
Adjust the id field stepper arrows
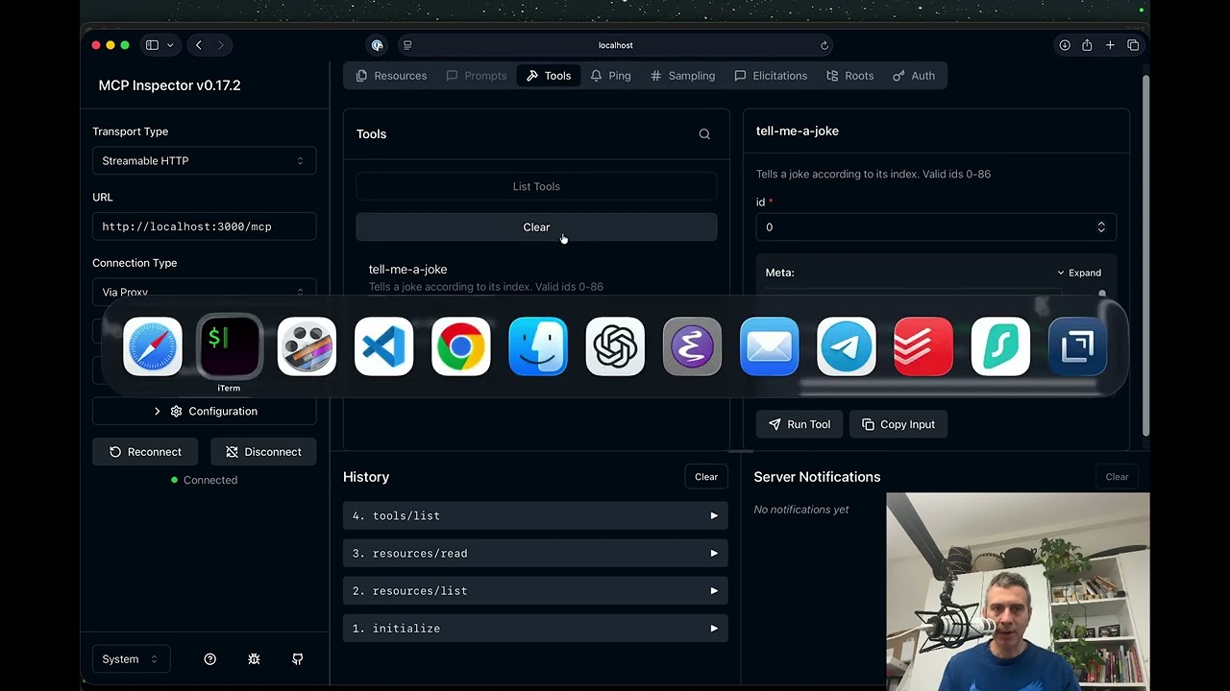click(1101, 227)
